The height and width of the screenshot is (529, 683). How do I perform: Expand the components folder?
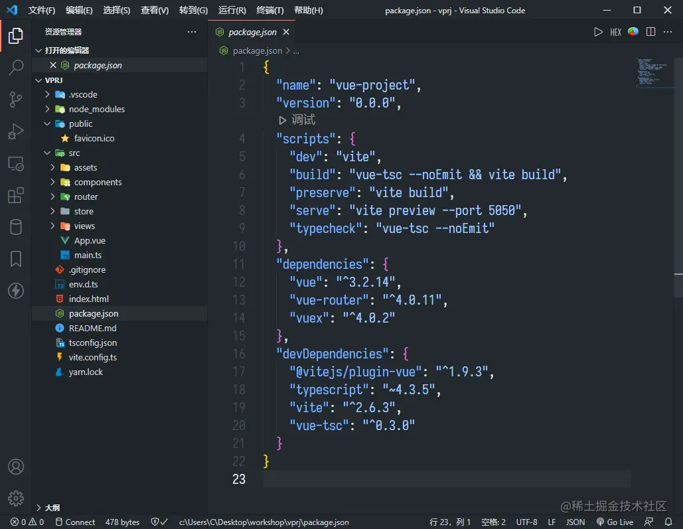52,182
